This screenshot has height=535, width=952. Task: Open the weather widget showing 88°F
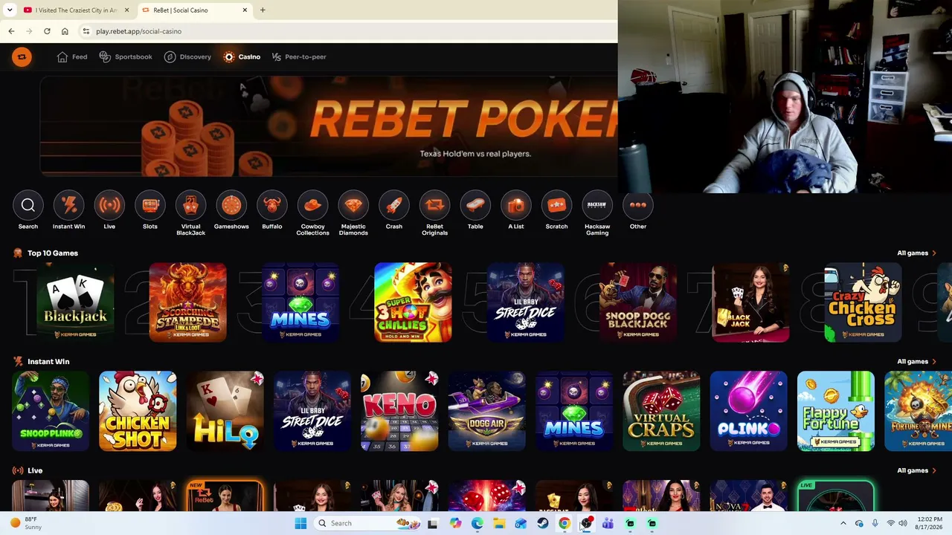[25, 523]
